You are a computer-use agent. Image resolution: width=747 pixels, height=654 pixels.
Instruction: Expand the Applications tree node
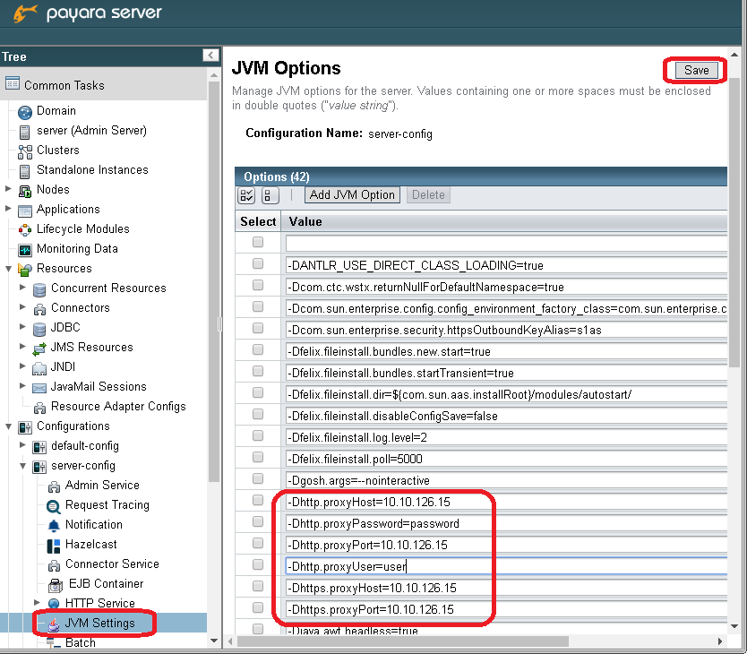(x=8, y=209)
